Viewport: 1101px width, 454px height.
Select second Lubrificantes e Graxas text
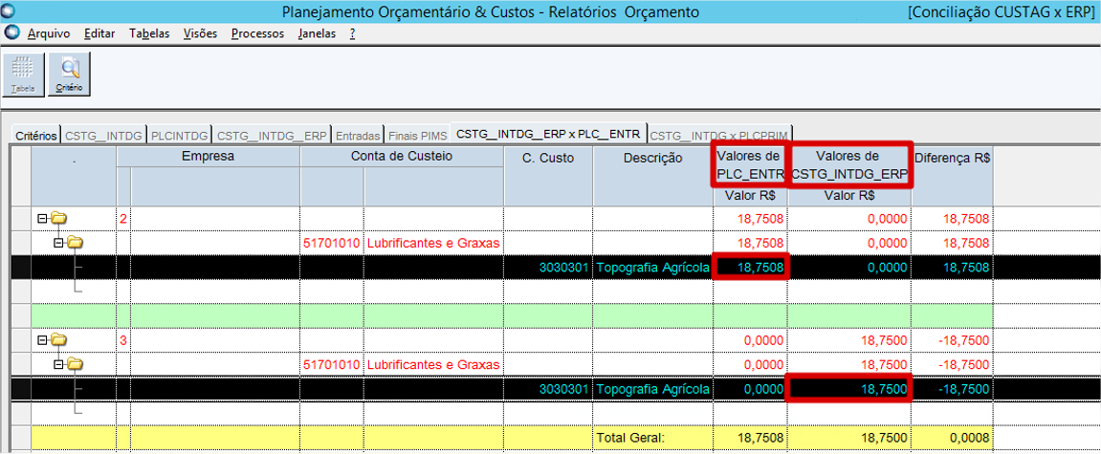[433, 363]
